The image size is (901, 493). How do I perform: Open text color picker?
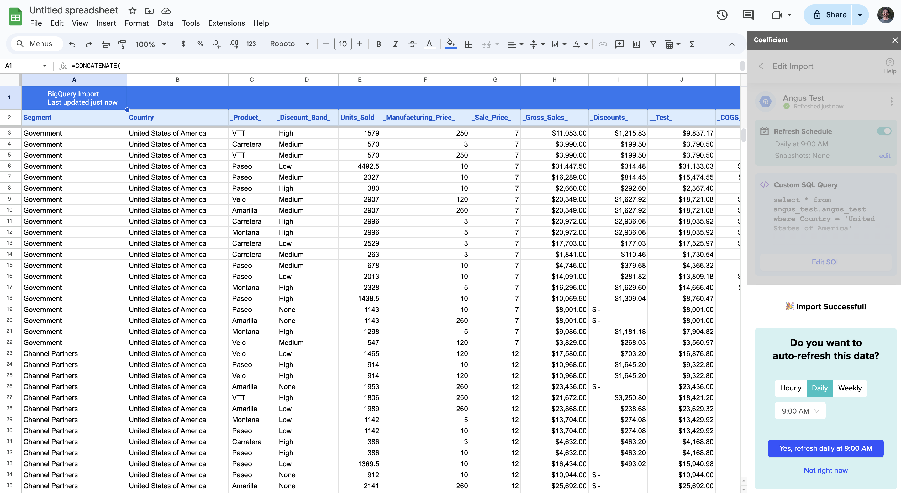click(429, 44)
